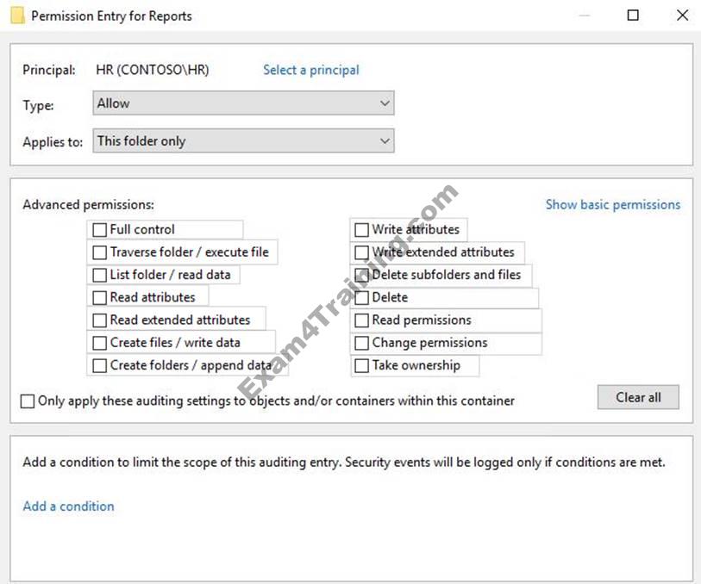Viewport: 701px width, 584px height.
Task: Click Add a condition link
Action: pyautogui.click(x=68, y=506)
